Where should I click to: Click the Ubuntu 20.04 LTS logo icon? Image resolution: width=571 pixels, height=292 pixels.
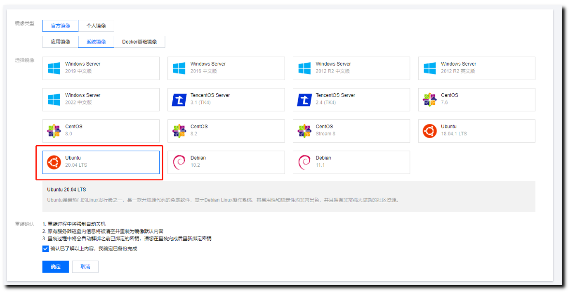[54, 162]
